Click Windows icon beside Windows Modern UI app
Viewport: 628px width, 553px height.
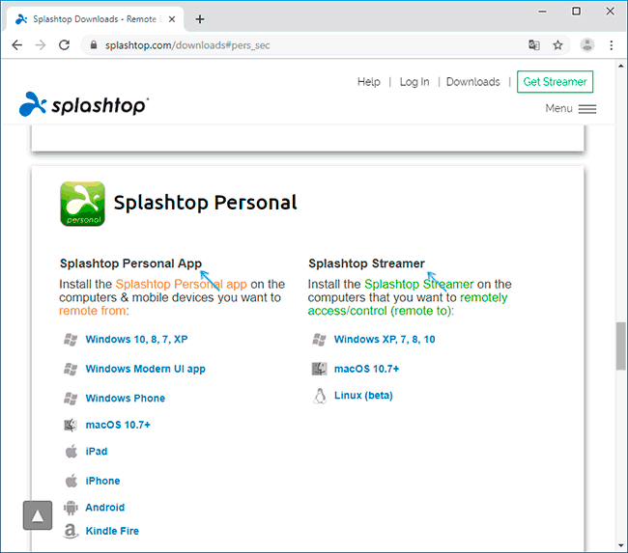(x=71, y=369)
